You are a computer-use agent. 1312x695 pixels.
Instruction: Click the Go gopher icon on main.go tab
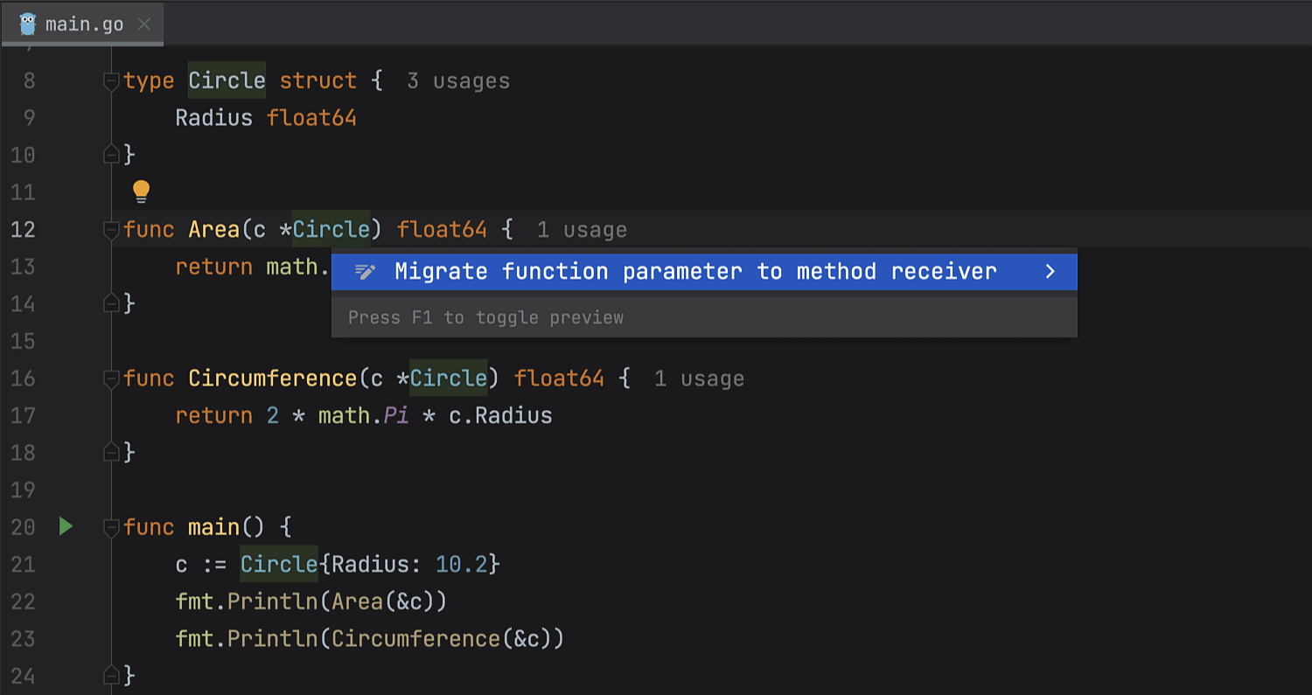pos(28,24)
